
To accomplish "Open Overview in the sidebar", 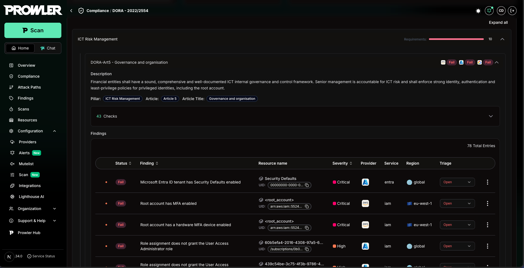I will point(26,65).
